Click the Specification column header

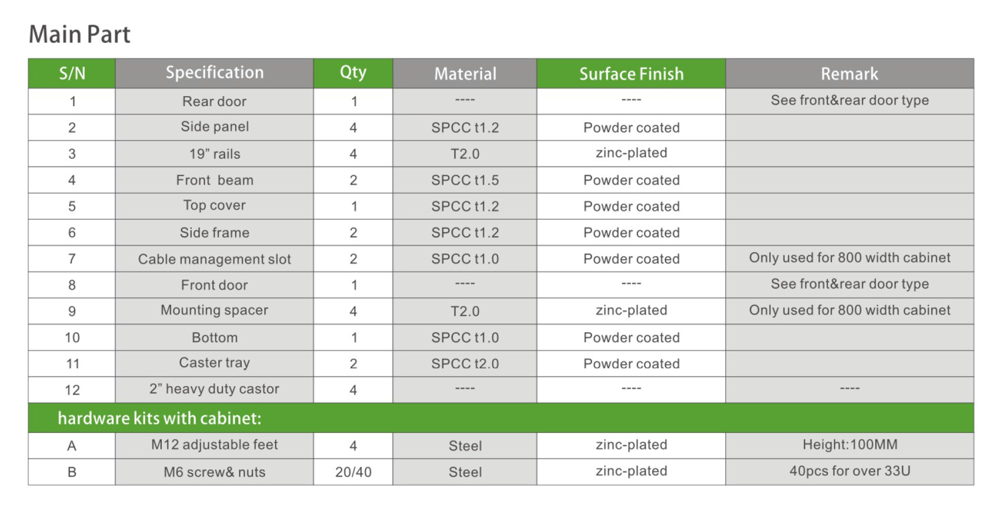coord(214,73)
